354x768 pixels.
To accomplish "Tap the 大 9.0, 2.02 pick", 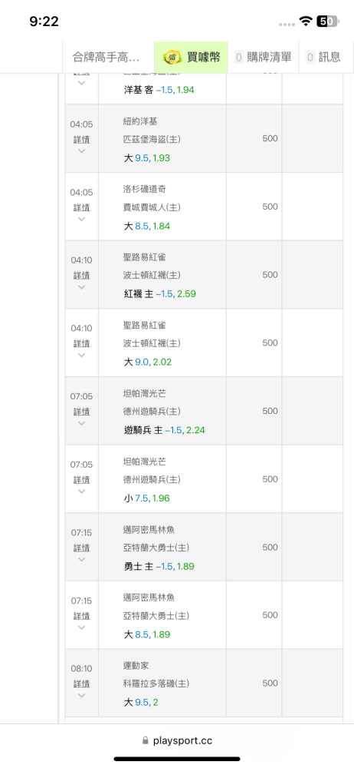I will tap(147, 362).
